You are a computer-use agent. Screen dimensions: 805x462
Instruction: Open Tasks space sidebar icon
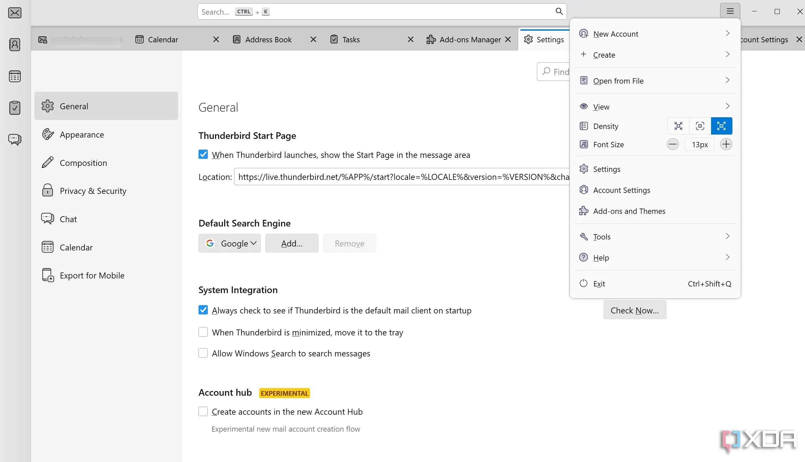[x=15, y=108]
